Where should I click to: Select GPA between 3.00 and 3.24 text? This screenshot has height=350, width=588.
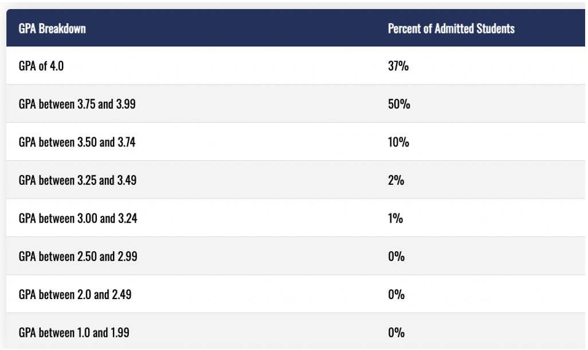click(78, 218)
